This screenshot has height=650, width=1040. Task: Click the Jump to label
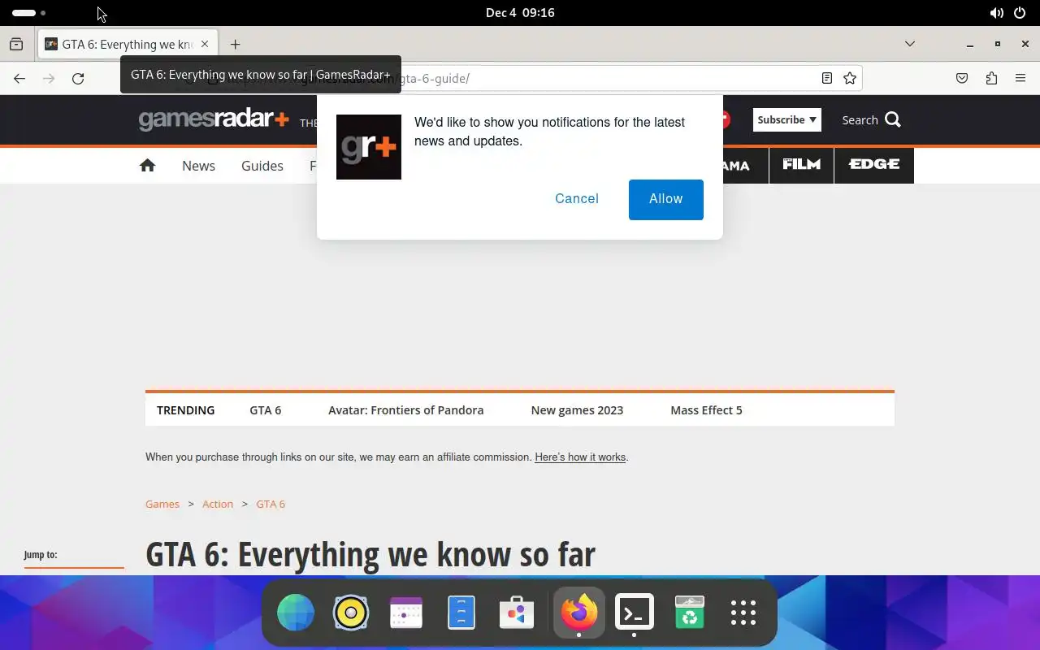pos(41,555)
